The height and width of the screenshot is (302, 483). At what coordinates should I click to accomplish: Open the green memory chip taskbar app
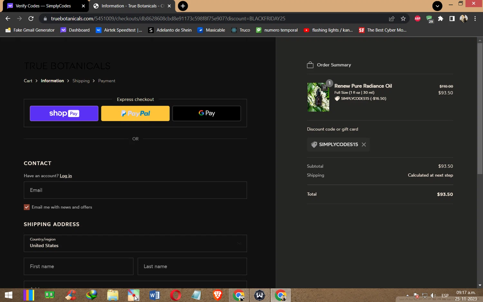(x=50, y=295)
